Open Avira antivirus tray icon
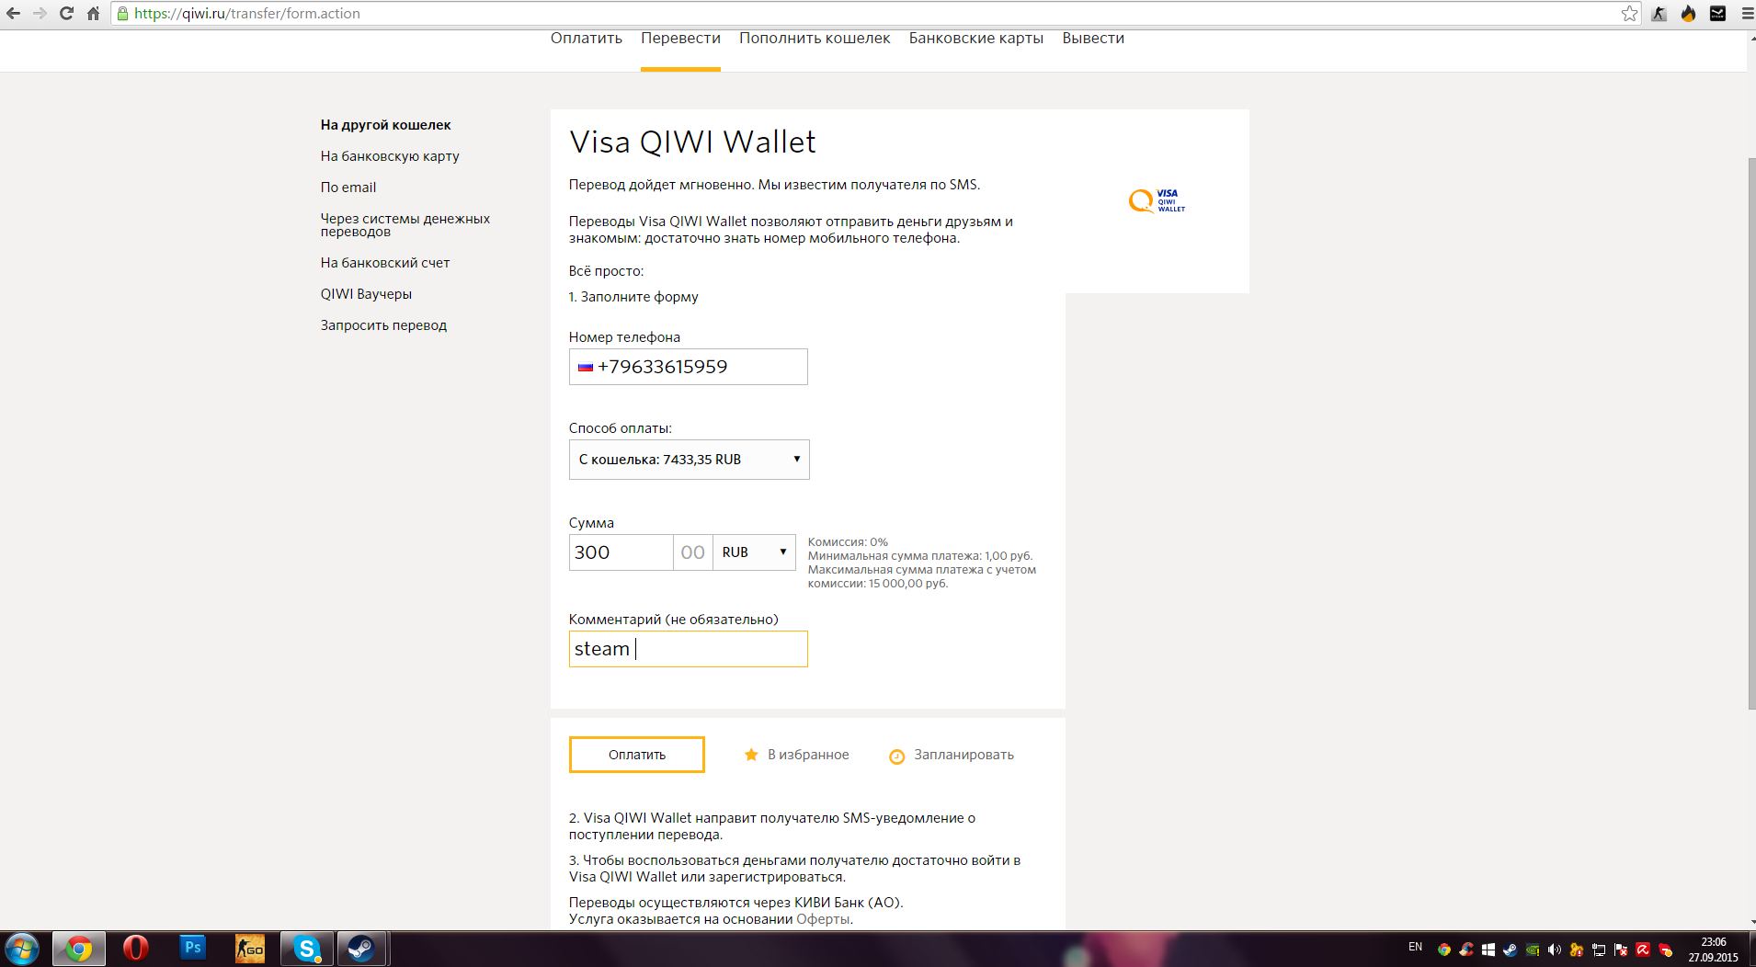Screen dimensions: 1756x967 click(x=1643, y=950)
